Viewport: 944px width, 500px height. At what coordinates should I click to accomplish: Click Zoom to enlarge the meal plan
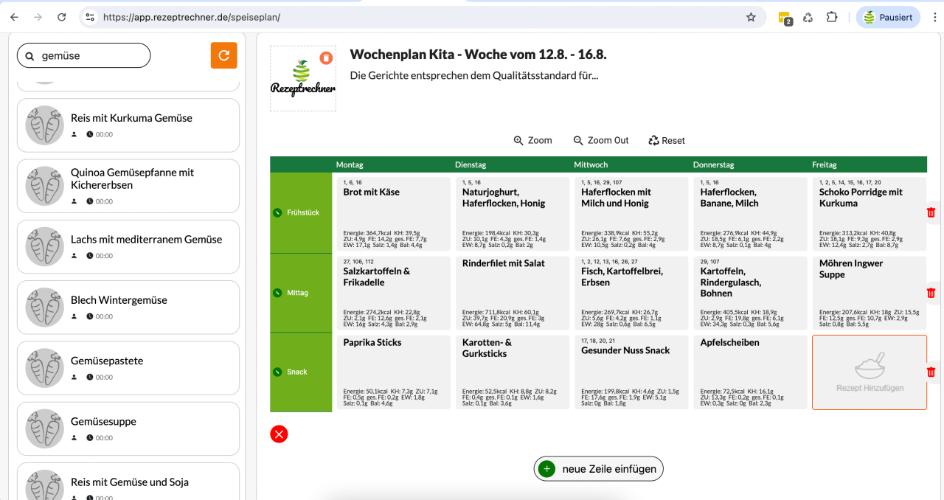[x=532, y=140]
